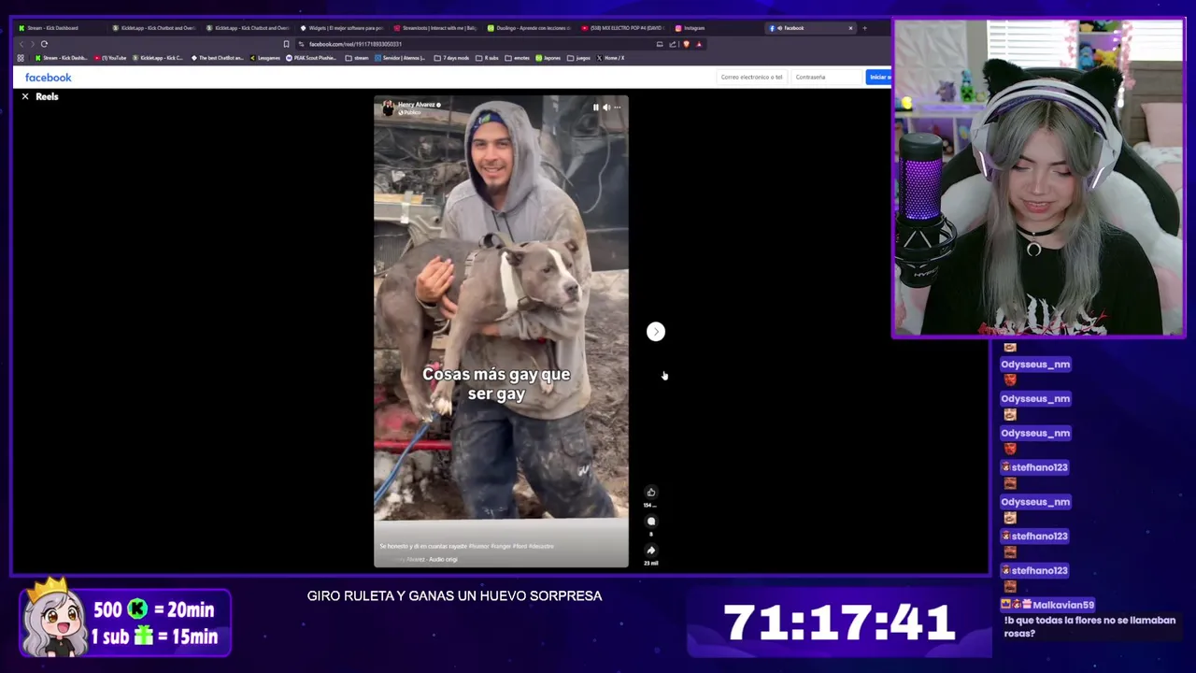Open the Stream - Kick Dashboard bookmark
The height and width of the screenshot is (673, 1196).
tap(62, 58)
